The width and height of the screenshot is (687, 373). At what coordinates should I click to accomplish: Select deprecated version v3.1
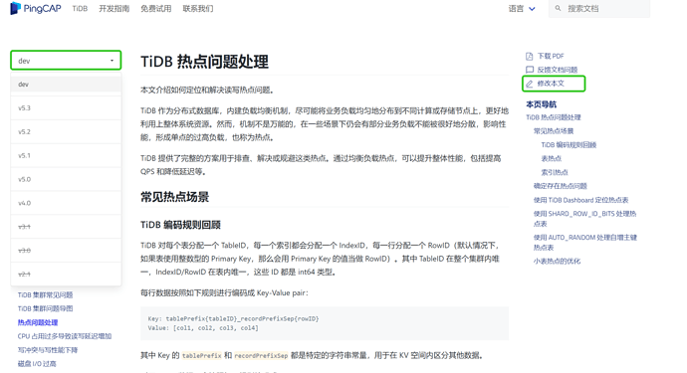click(66, 227)
